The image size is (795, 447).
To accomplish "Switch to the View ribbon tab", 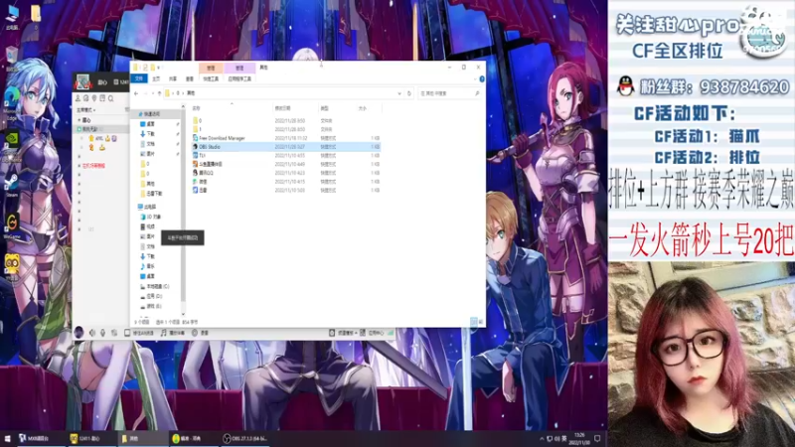I will coord(190,79).
